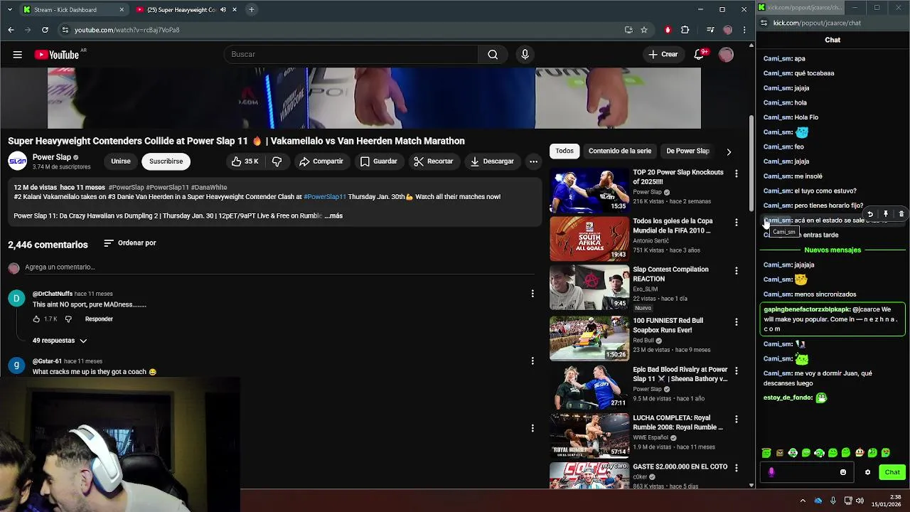Open Kick chat emoji picker smiley
Screen dimensions: 910x512
843,472
